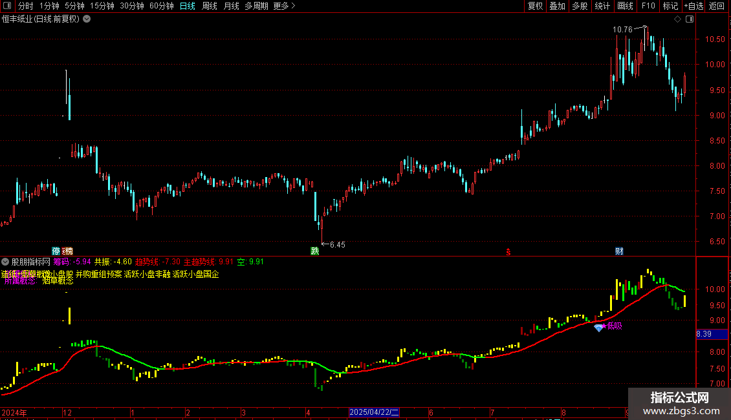Click the 停 suspension marker icon

tap(56, 251)
